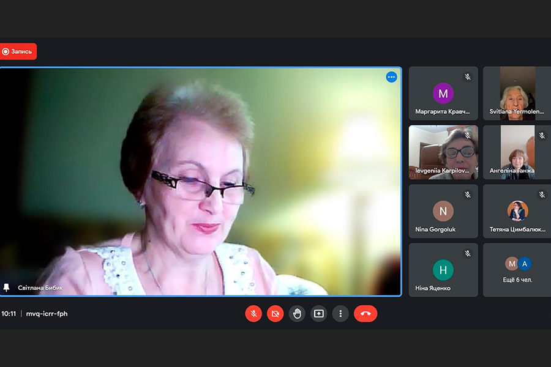The width and height of the screenshot is (551, 367).
Task: Toggle the red camera-off button
Action: (275, 314)
